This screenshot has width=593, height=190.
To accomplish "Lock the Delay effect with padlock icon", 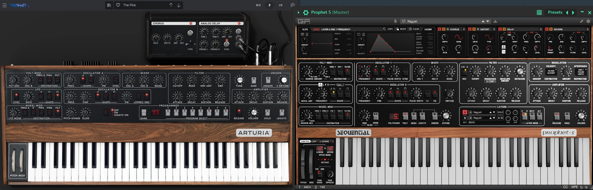I will [x=541, y=29].
